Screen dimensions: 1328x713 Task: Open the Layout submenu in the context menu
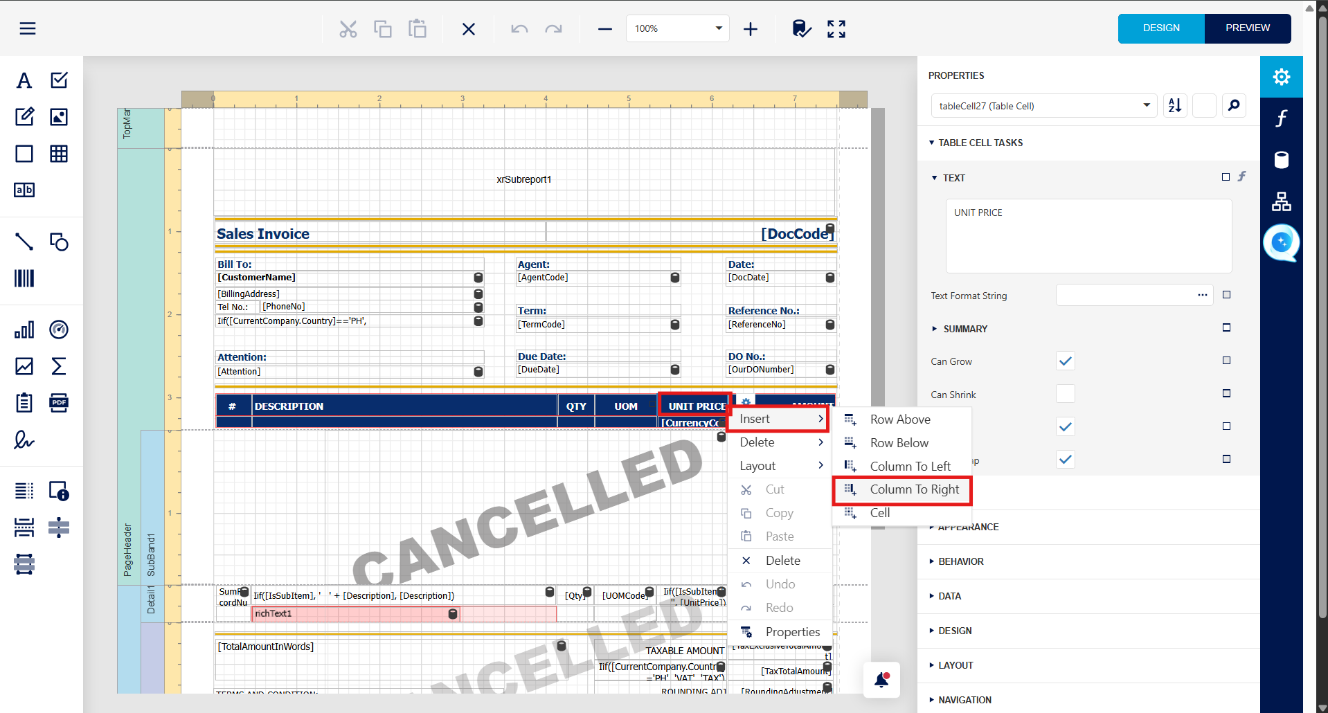(780, 466)
